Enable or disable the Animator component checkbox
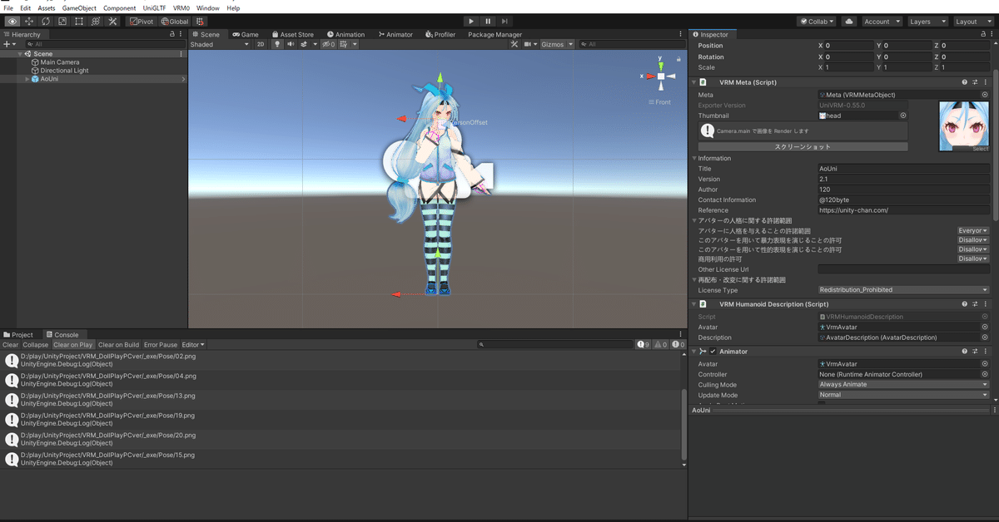 (713, 352)
